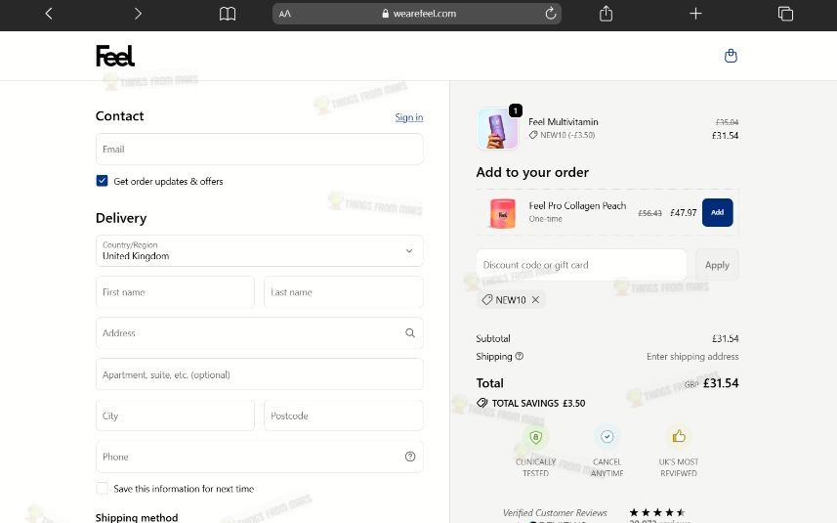
Task: Click the First name field
Action: 175,292
